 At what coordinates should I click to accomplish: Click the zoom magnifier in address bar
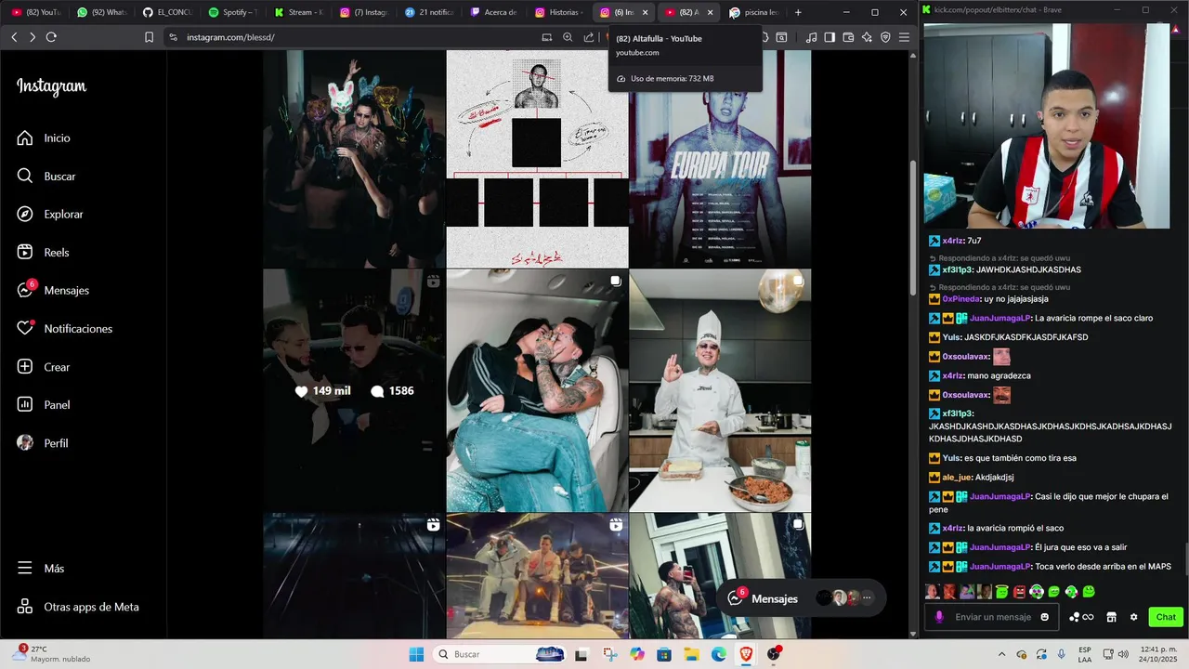[568, 37]
